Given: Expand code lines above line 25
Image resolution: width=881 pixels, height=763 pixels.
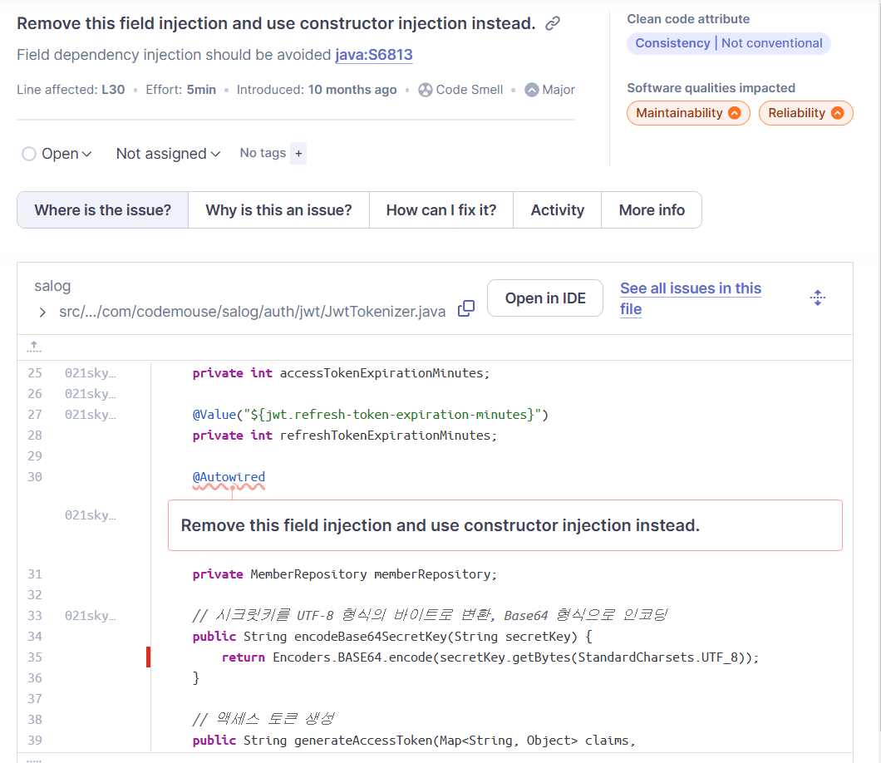Looking at the screenshot, I should pos(34,347).
